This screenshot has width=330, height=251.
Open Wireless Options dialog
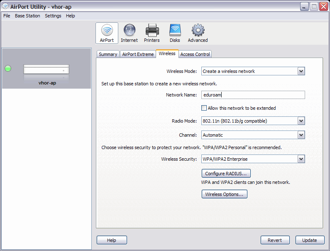(224, 194)
